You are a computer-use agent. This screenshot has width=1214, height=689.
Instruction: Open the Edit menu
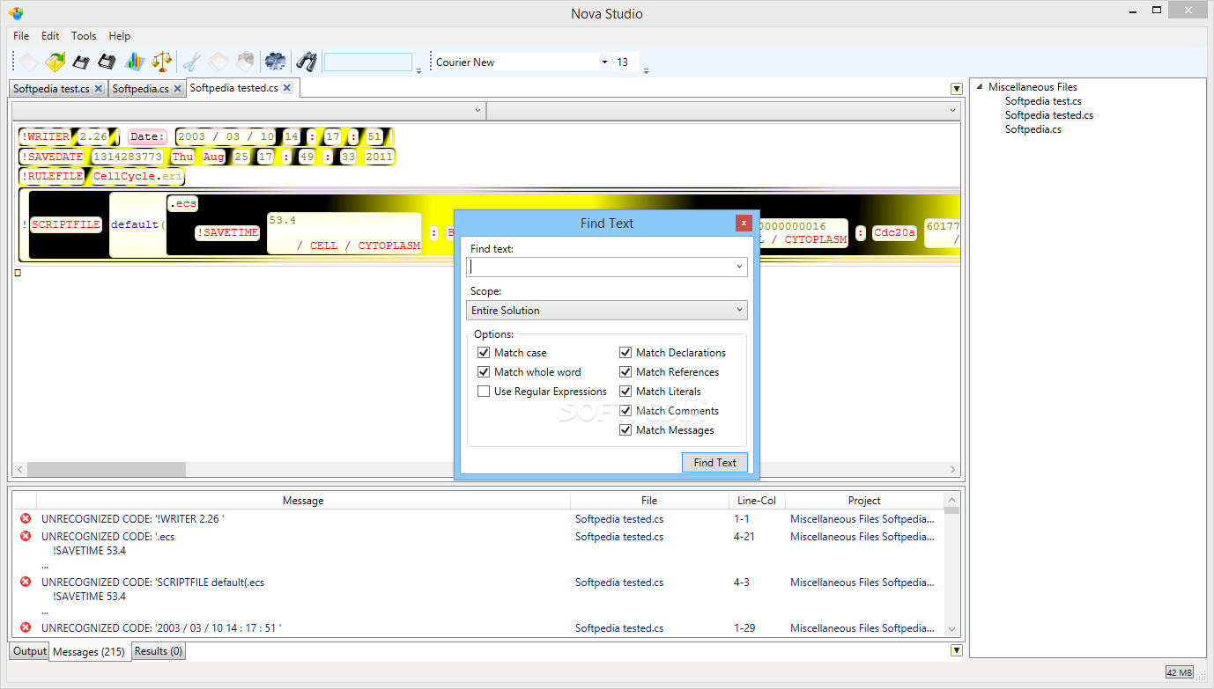click(x=50, y=36)
